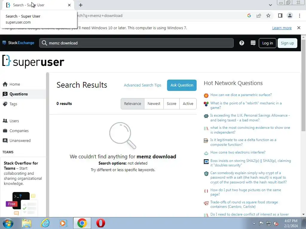The height and width of the screenshot is (229, 306).
Task: Open the Chrome profile avatar
Action: click(x=290, y=16)
